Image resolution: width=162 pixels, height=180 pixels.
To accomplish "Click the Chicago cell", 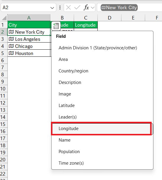I will click(29, 46).
